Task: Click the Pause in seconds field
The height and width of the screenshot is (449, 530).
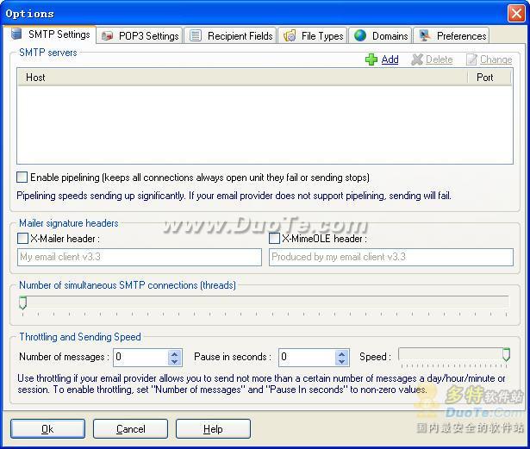Action: point(307,357)
